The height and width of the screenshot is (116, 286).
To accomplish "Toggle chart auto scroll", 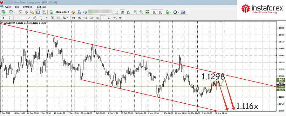I will [155, 12].
